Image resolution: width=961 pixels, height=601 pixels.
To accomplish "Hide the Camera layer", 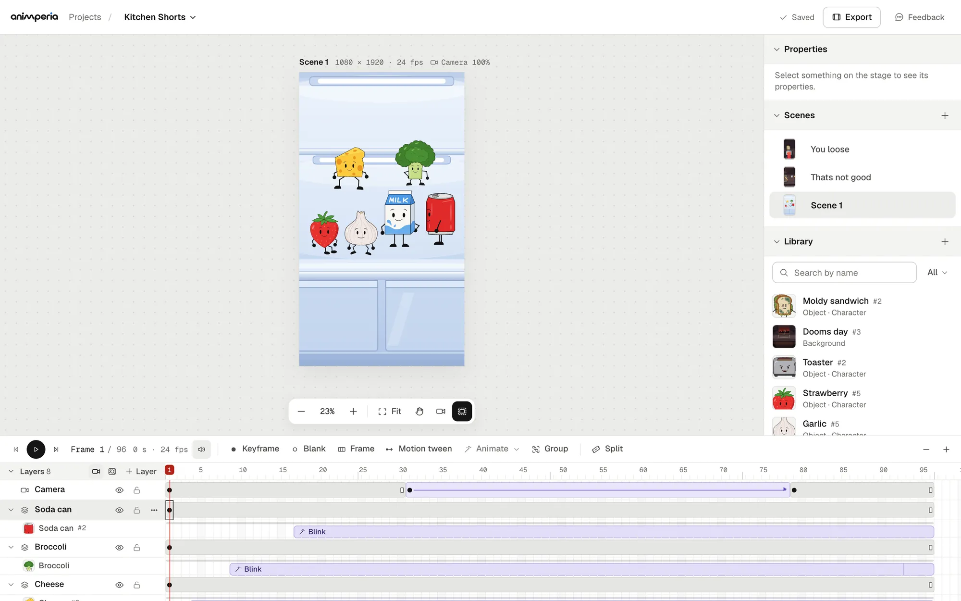I will (x=120, y=490).
